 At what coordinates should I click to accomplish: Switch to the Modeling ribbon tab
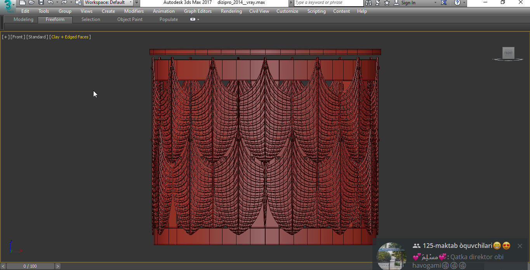pos(23,19)
